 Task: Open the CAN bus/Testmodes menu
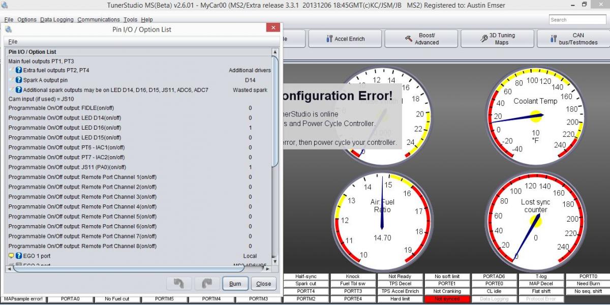click(573, 39)
